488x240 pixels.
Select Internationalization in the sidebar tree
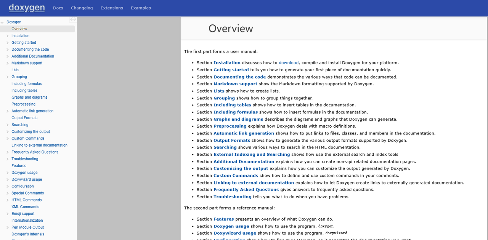click(x=27, y=221)
